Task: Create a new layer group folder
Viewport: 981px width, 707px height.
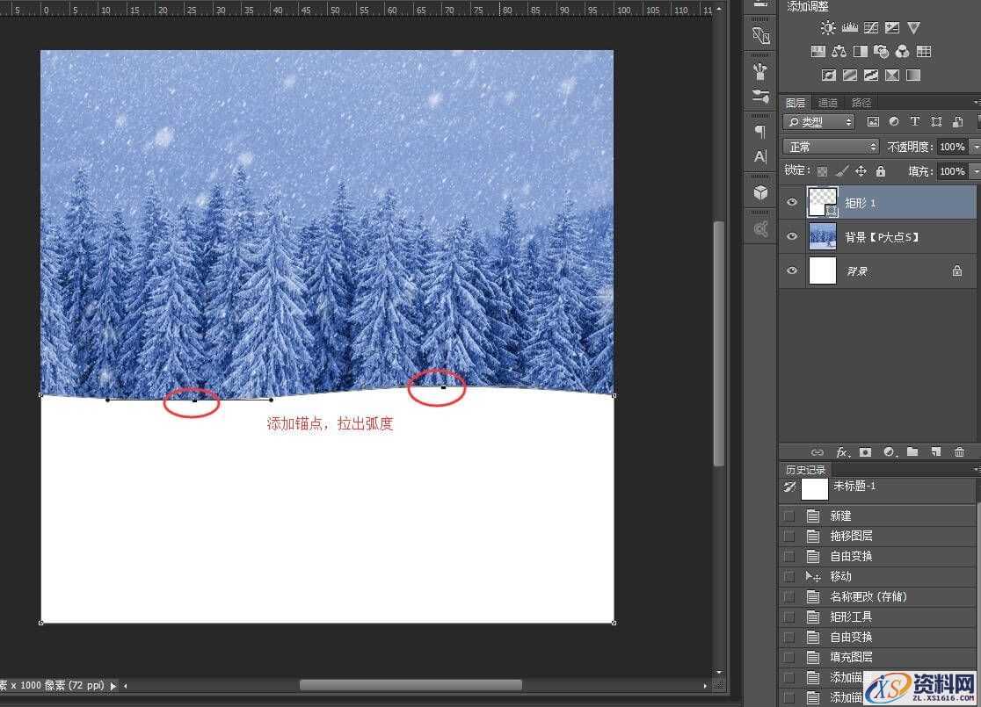Action: [913, 451]
